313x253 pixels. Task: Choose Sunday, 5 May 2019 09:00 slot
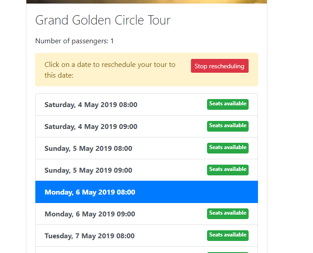click(147, 170)
